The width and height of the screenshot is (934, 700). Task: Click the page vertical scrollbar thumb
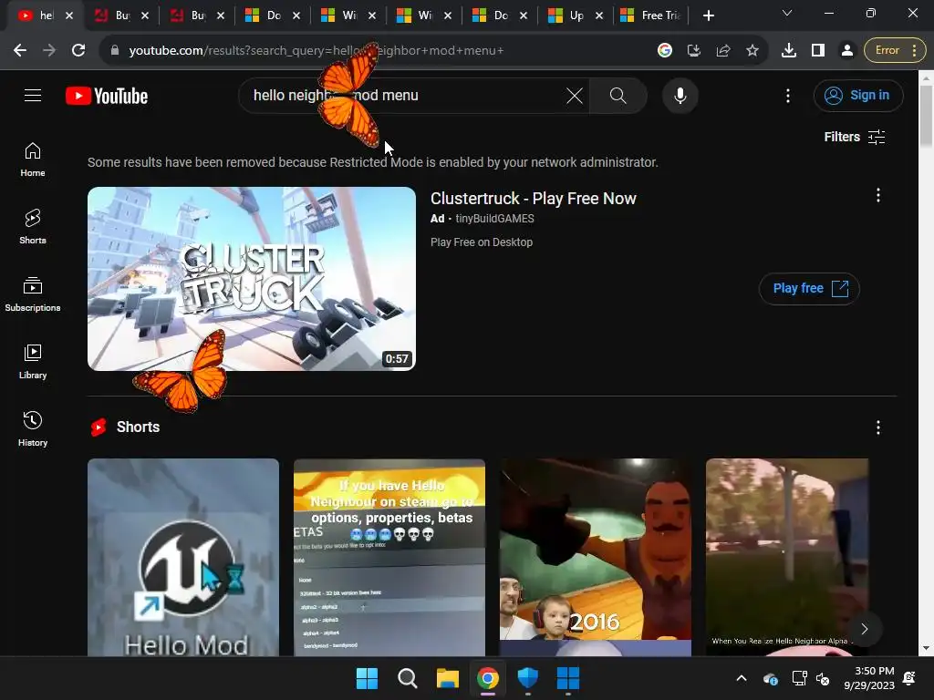click(926, 116)
